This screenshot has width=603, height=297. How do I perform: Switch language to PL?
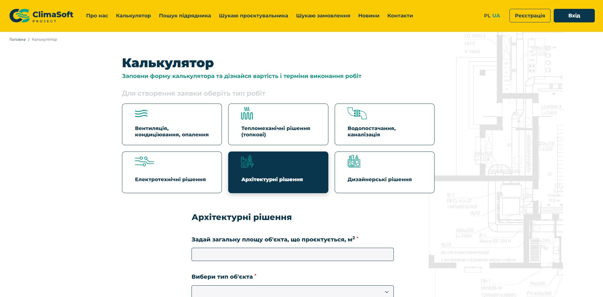pos(487,16)
